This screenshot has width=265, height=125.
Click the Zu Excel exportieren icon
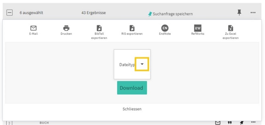[230, 28]
